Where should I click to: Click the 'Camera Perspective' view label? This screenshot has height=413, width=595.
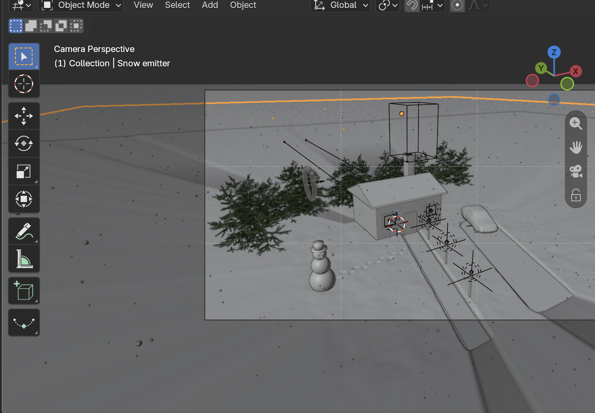click(94, 49)
